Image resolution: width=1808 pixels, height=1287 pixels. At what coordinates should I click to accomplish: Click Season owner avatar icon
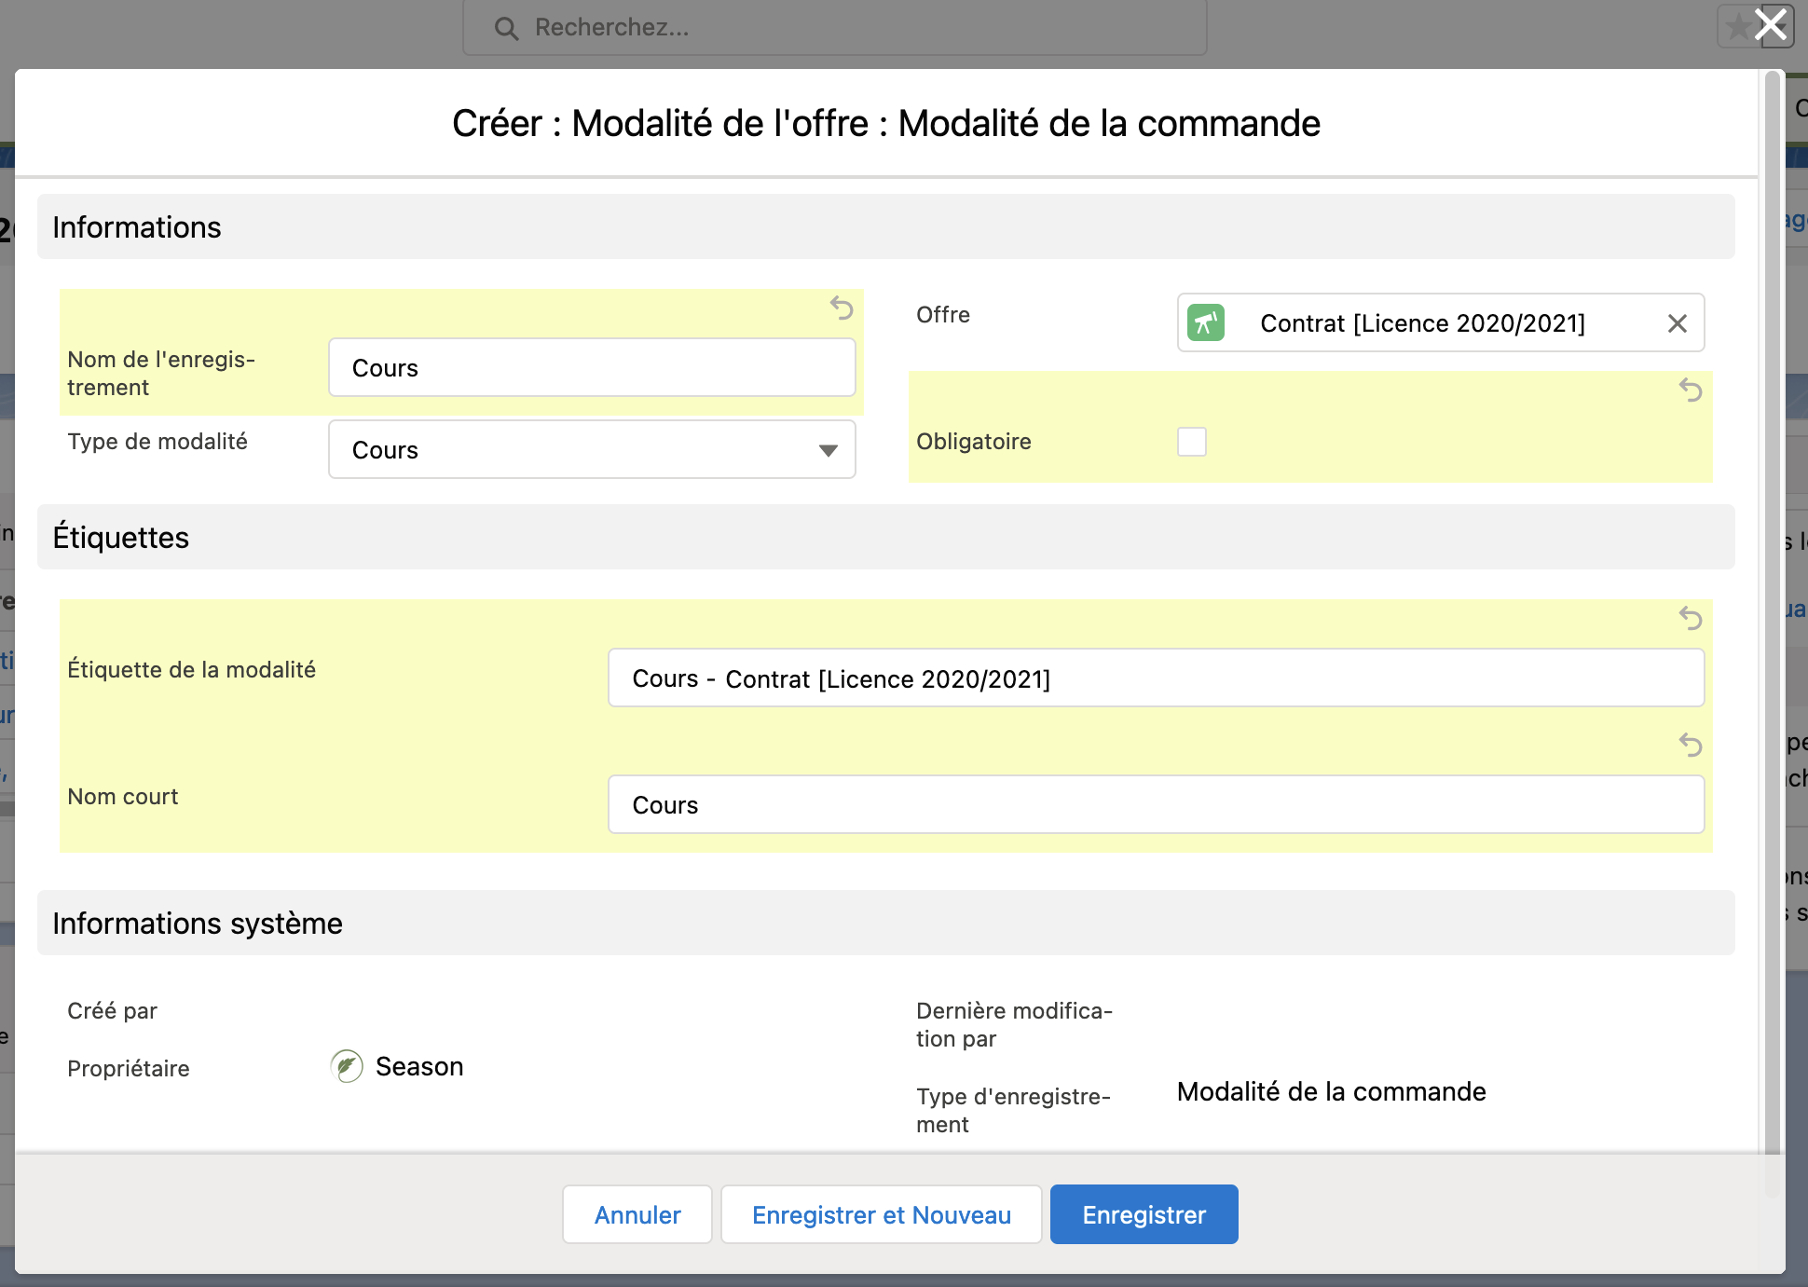[x=347, y=1066]
